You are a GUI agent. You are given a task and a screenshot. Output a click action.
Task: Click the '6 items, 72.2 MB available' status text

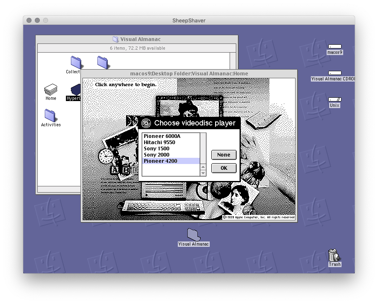coord(138,48)
